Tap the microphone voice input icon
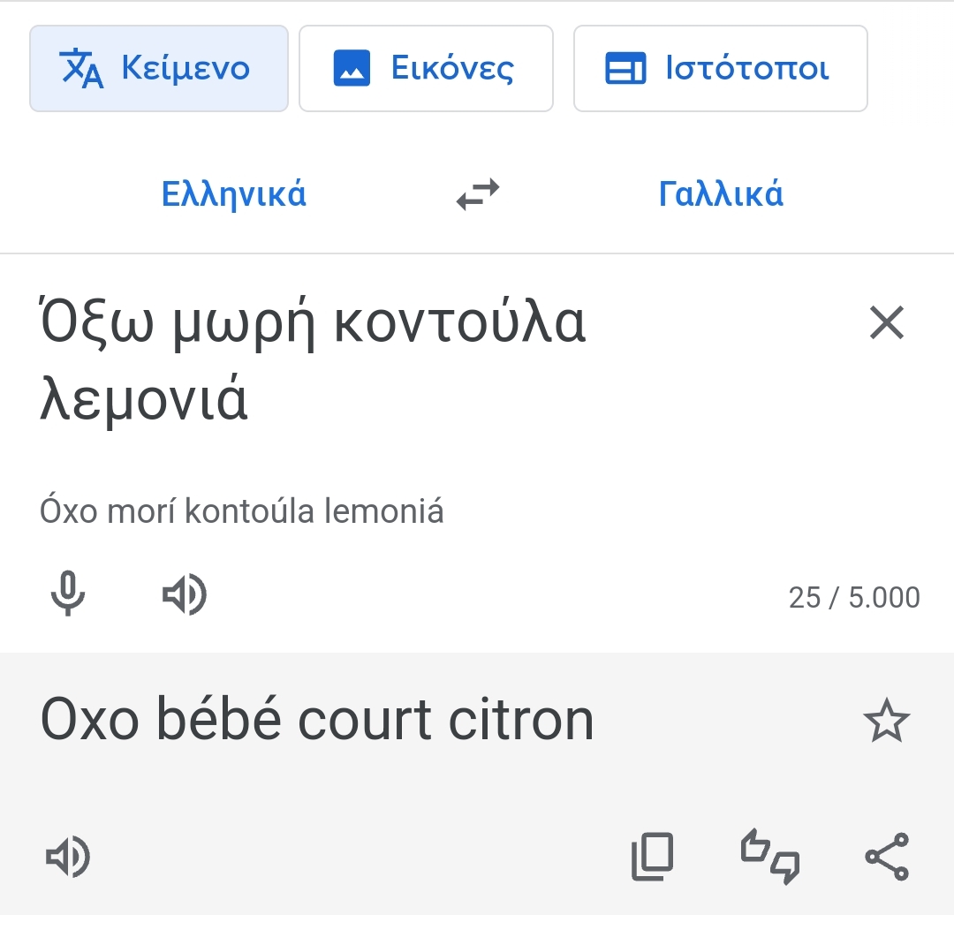The height and width of the screenshot is (930, 954). point(67,594)
